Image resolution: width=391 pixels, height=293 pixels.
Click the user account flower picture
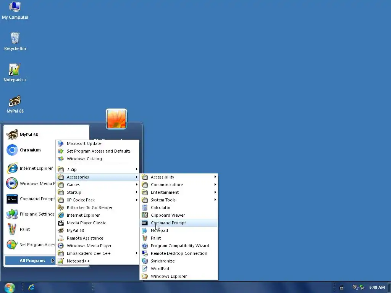click(116, 119)
